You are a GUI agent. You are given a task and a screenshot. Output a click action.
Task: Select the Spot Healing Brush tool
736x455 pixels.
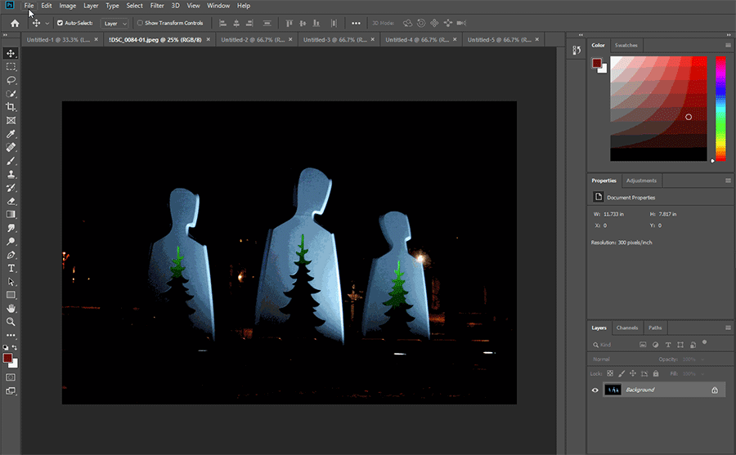tap(11, 147)
